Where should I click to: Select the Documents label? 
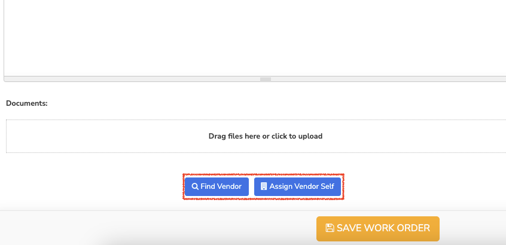pos(27,103)
